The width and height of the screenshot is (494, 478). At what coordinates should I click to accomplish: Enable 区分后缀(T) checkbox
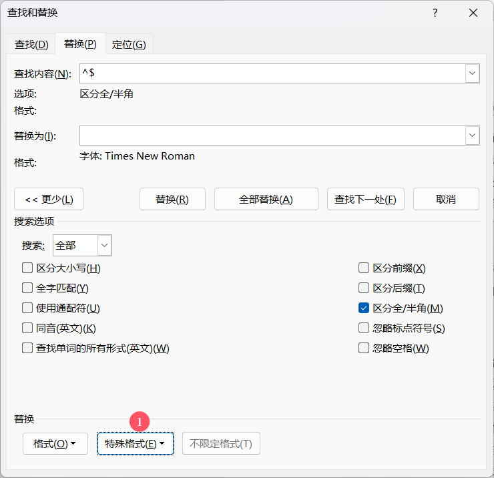tap(364, 288)
